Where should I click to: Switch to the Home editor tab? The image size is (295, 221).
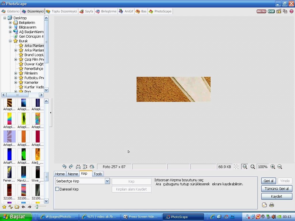(x=60, y=174)
